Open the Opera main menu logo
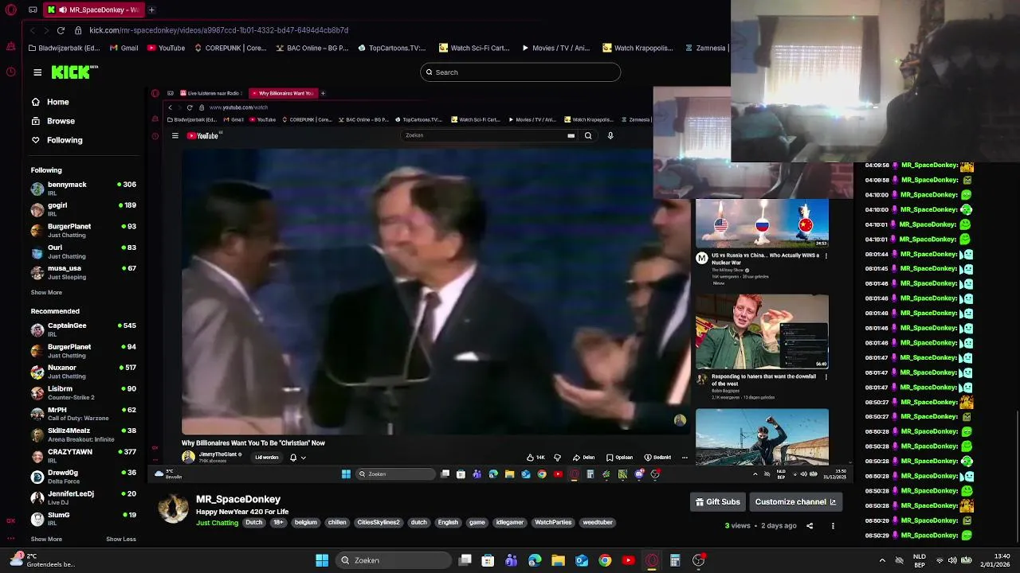1020x573 pixels. point(10,10)
